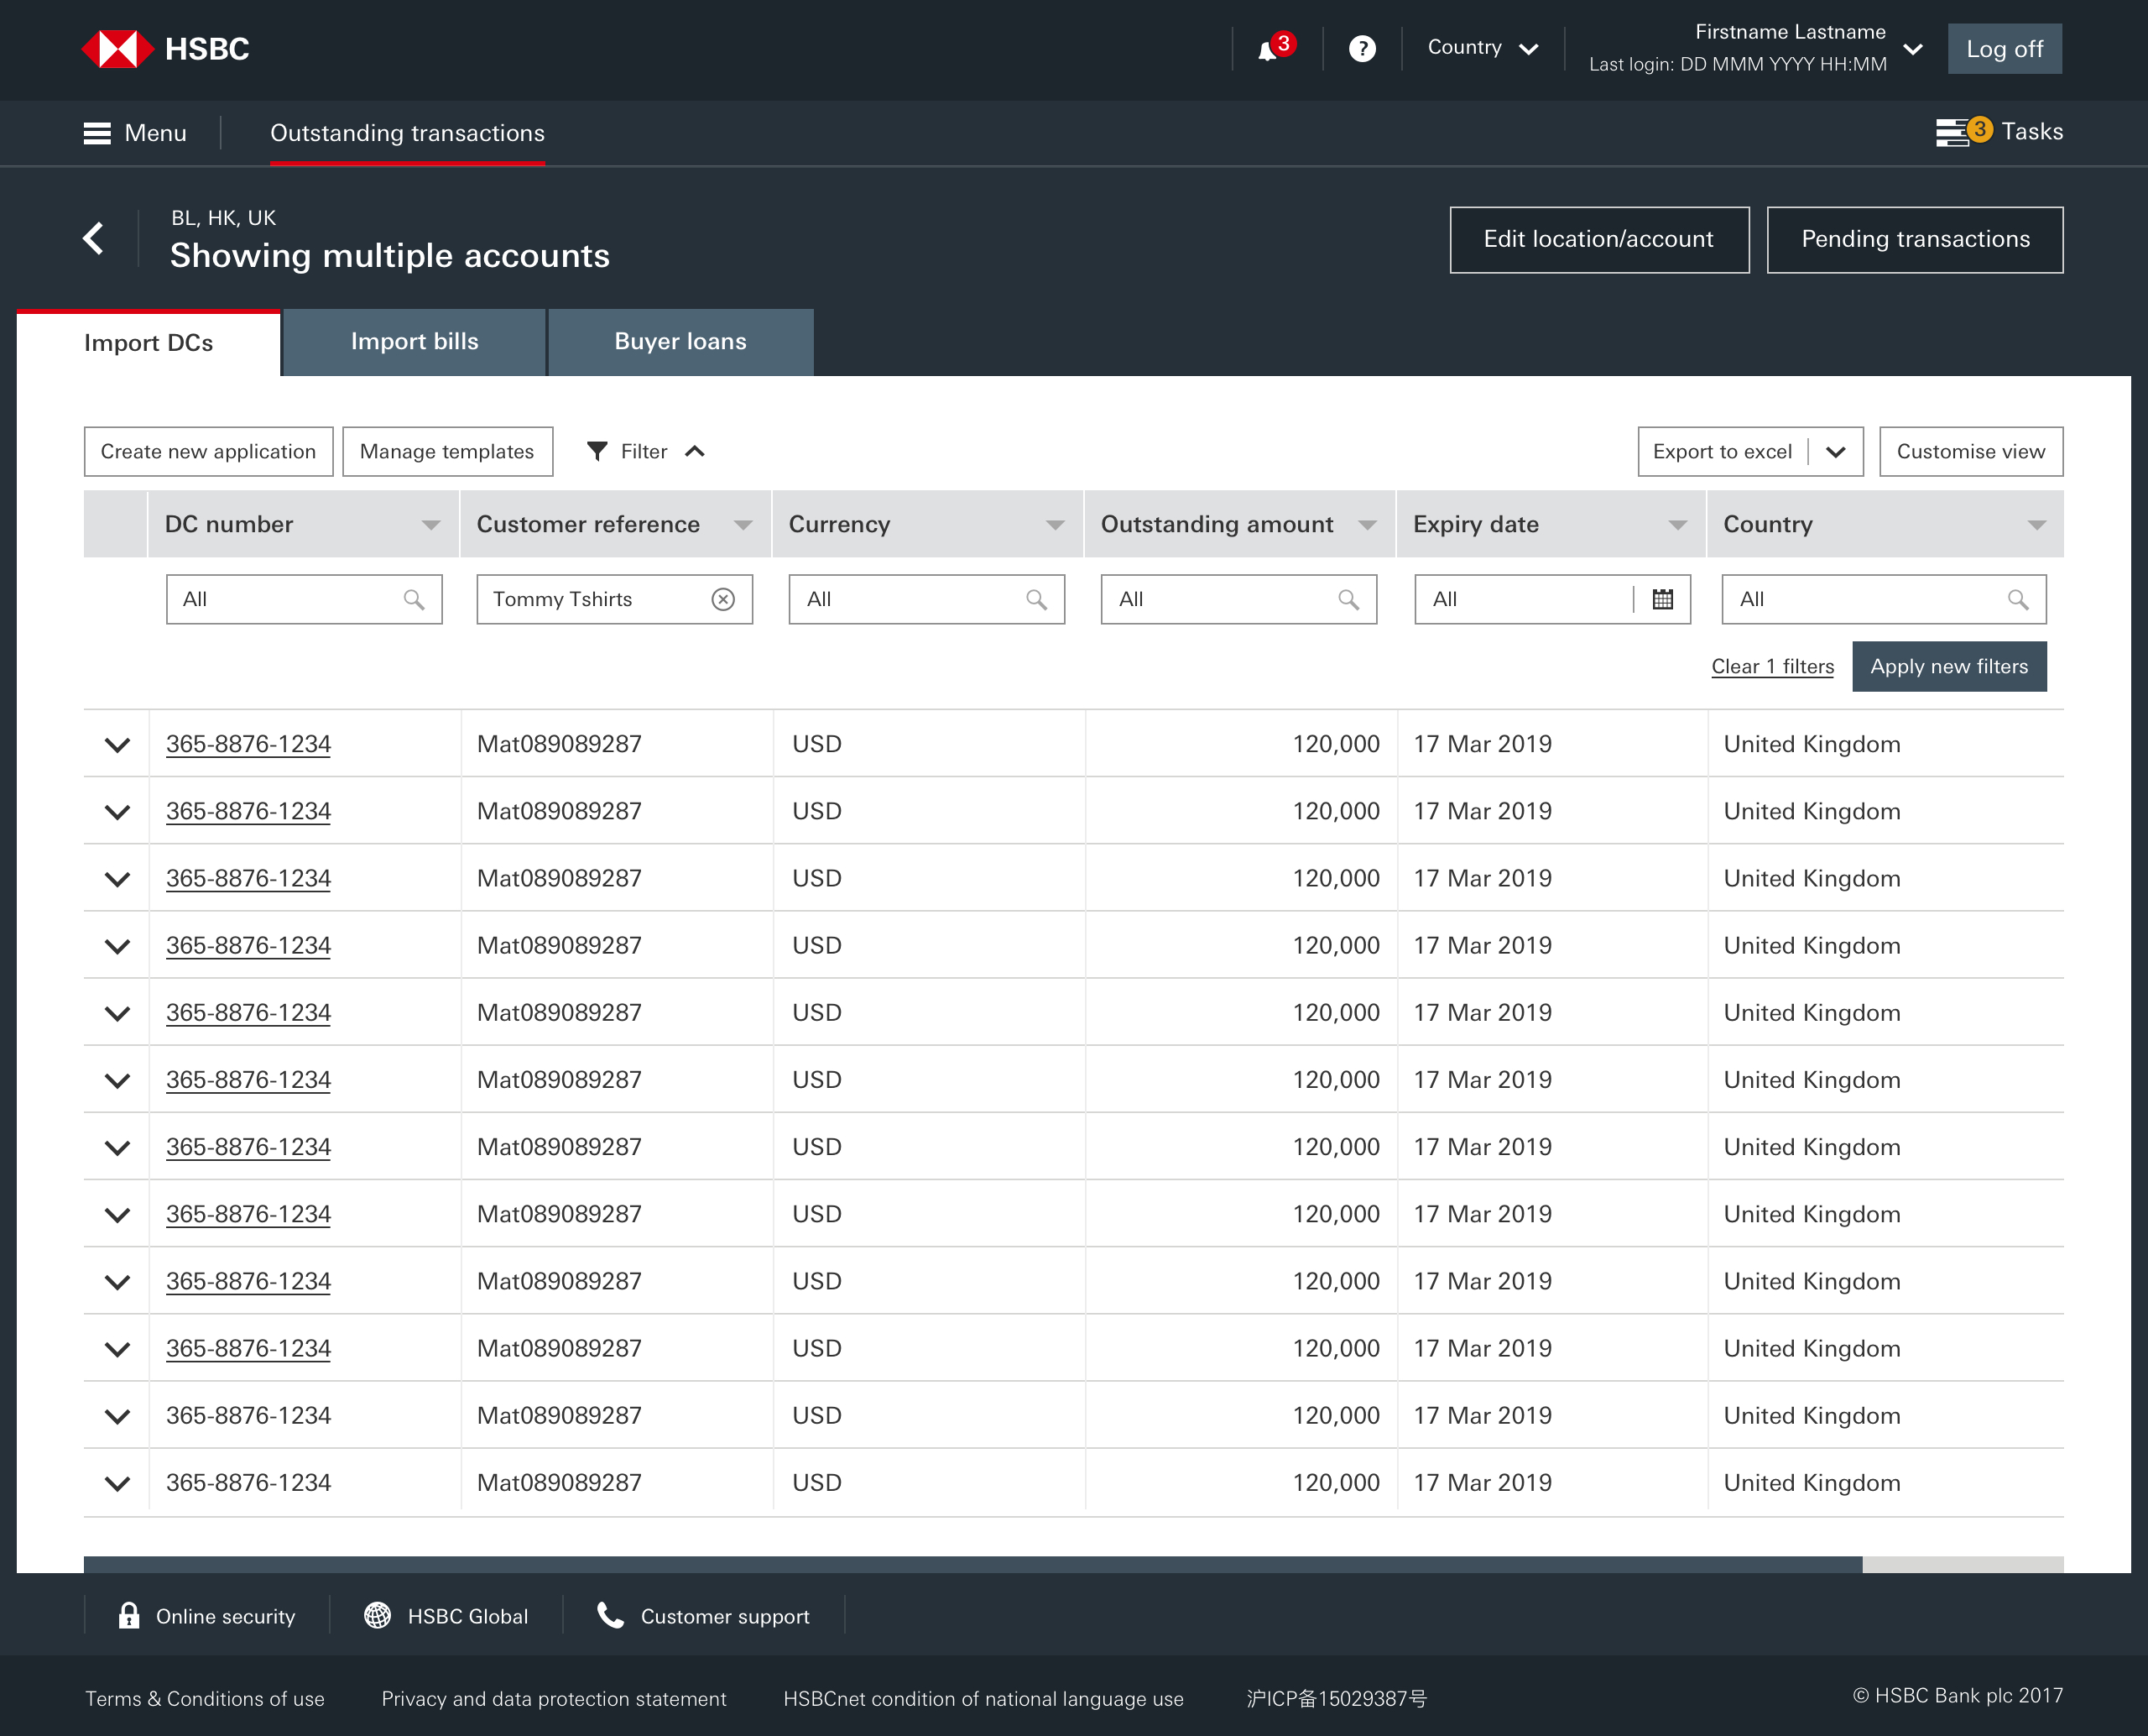Screen dimensions: 2148x1736
Task: Click the ICP 15029387 registration link
Action: tap(1337, 1699)
